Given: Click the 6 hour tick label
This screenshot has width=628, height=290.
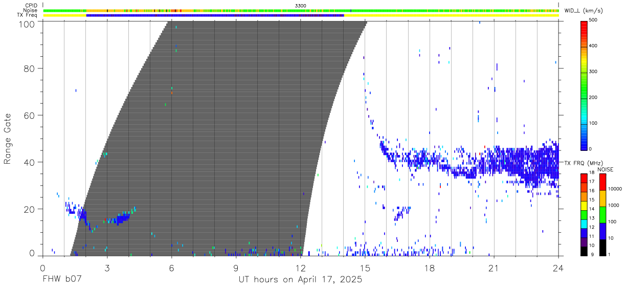Looking at the screenshot, I should coord(171,268).
